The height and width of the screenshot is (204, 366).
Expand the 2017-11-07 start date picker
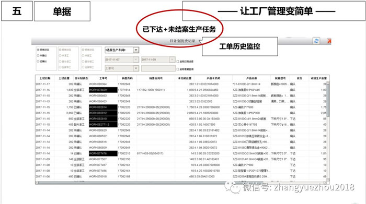136,59
